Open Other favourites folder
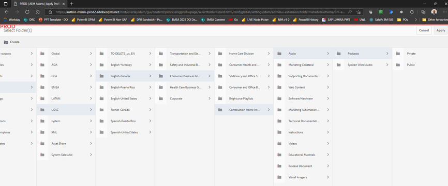Image resolution: width=448 pixels, height=186 pixels. tap(435, 20)
